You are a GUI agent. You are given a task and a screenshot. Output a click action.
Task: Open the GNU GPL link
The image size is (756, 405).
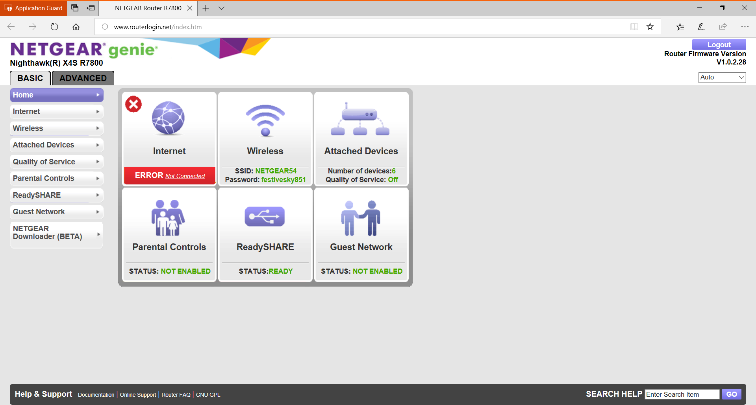pos(208,395)
